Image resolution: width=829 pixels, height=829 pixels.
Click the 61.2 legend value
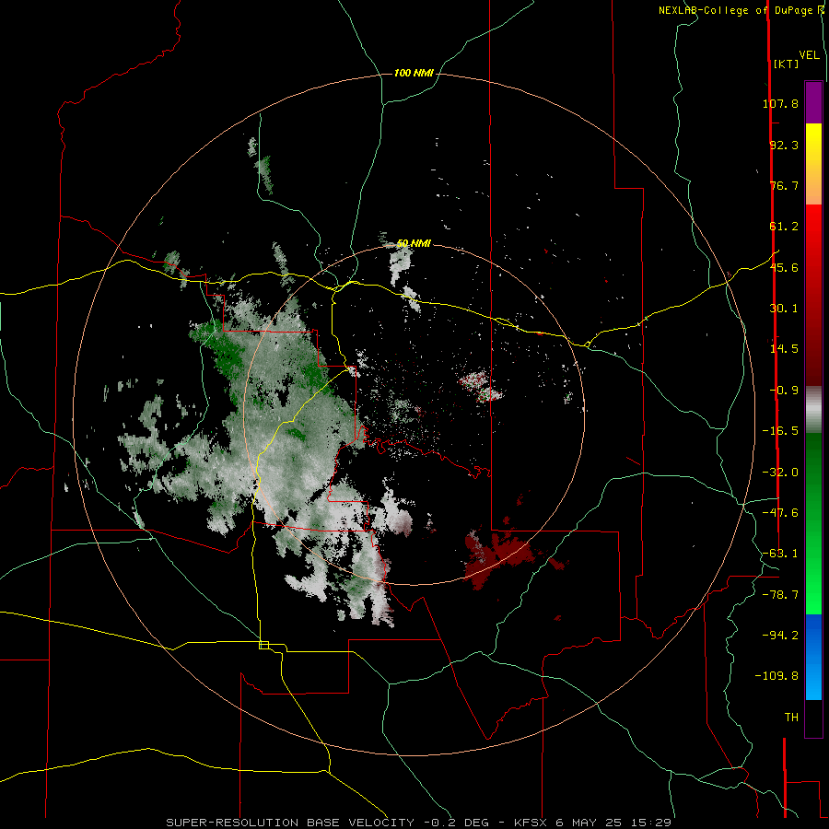(784, 227)
